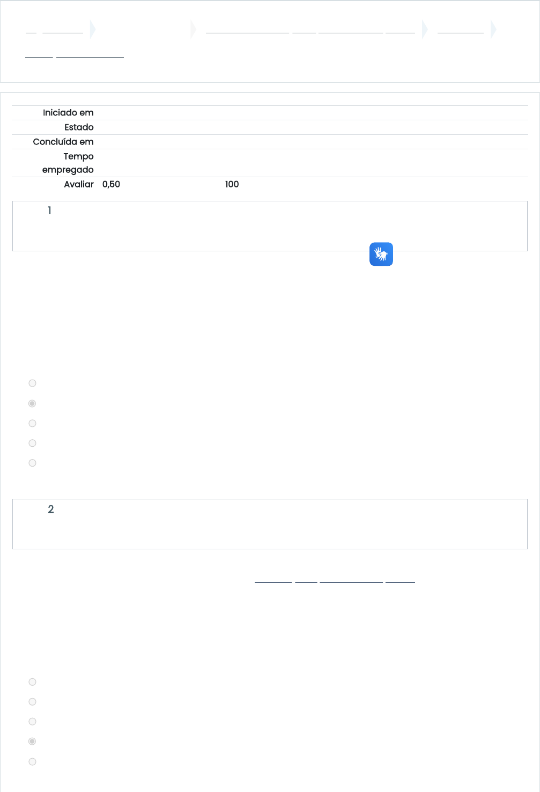
Task: Open the blue sign language accessibility widget
Action: pos(381,254)
